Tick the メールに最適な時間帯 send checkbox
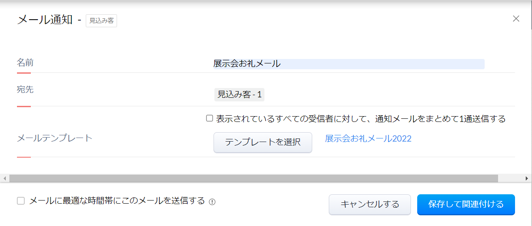The image size is (532, 226). point(21,201)
